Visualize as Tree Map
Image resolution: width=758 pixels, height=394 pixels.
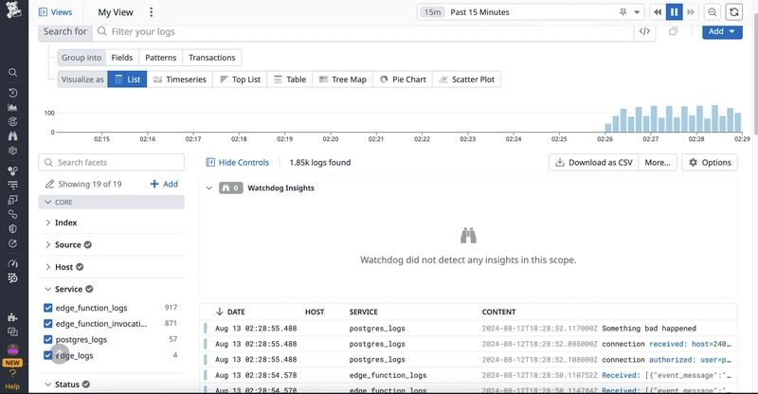[x=343, y=80]
